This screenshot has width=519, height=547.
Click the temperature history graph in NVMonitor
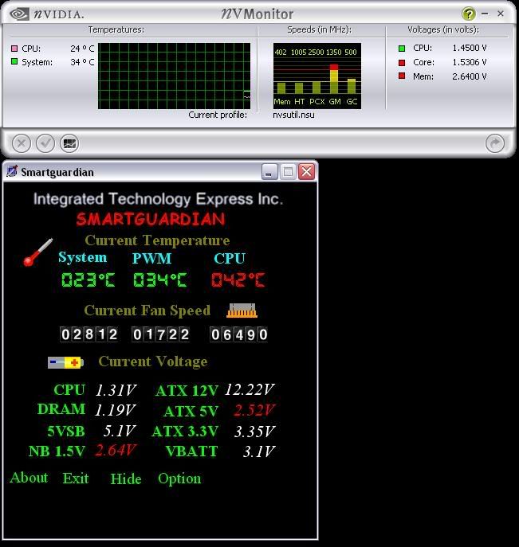(175, 76)
